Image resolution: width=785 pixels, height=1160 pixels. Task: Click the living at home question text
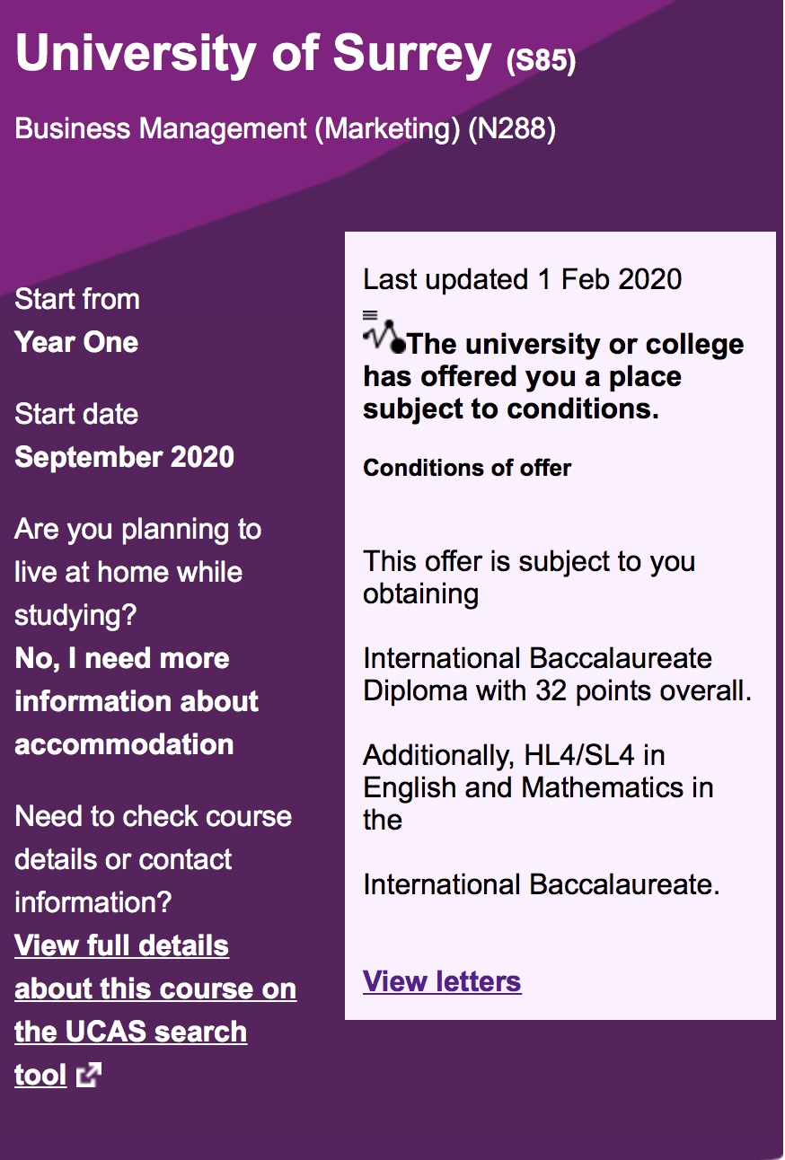(x=138, y=572)
